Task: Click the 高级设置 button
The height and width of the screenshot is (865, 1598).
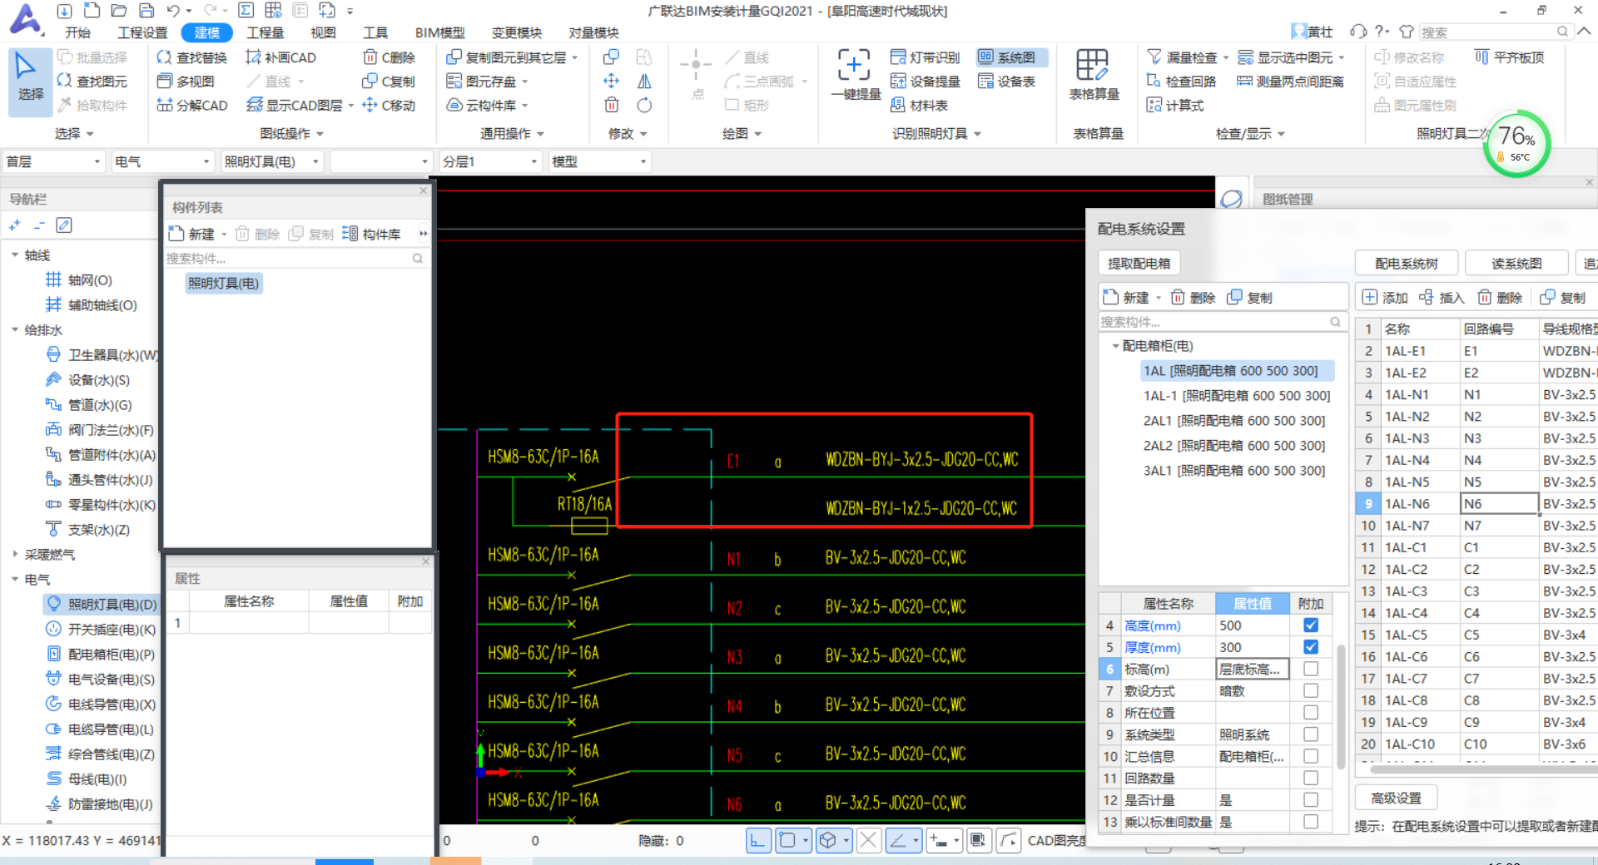Action: tap(1396, 798)
